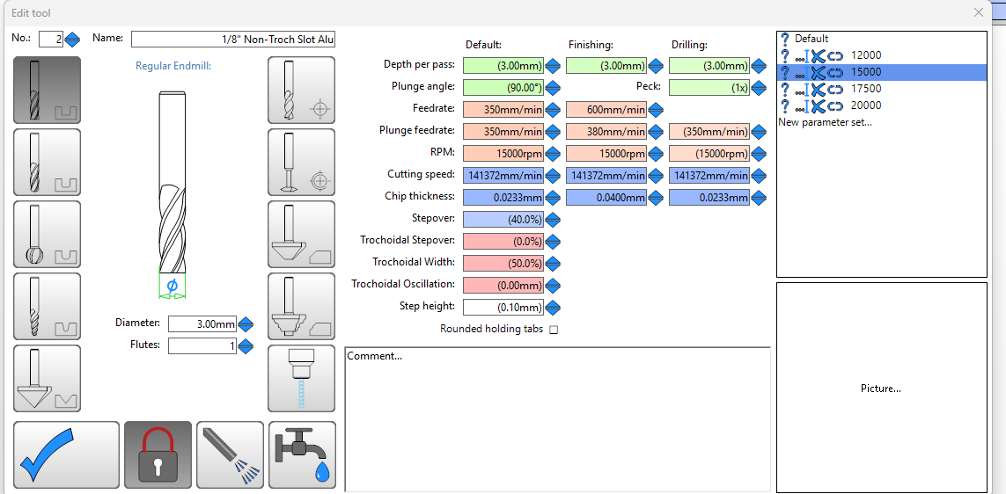Toggle the air blast spray nozzle button

(230, 454)
